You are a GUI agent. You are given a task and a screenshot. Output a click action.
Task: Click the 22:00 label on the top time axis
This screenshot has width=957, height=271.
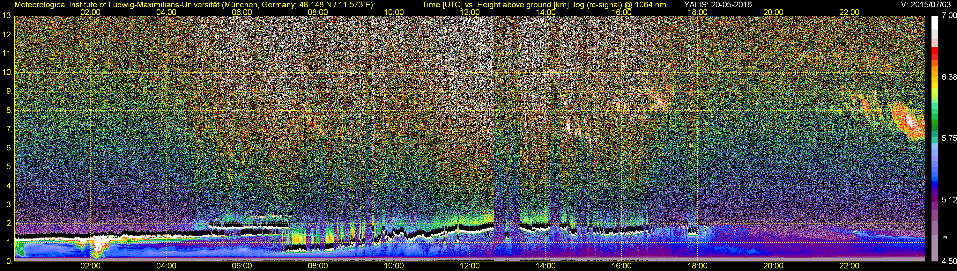click(x=849, y=12)
